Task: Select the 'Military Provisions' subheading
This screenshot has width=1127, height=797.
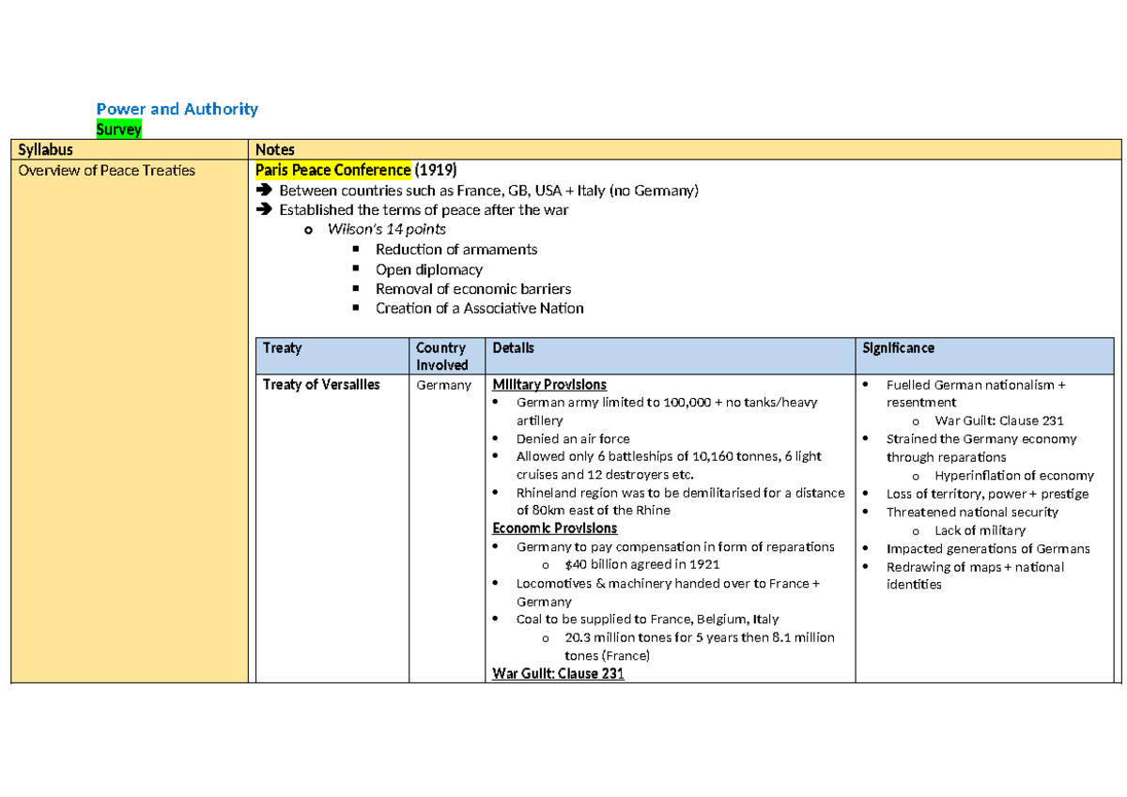Action: tap(549, 385)
